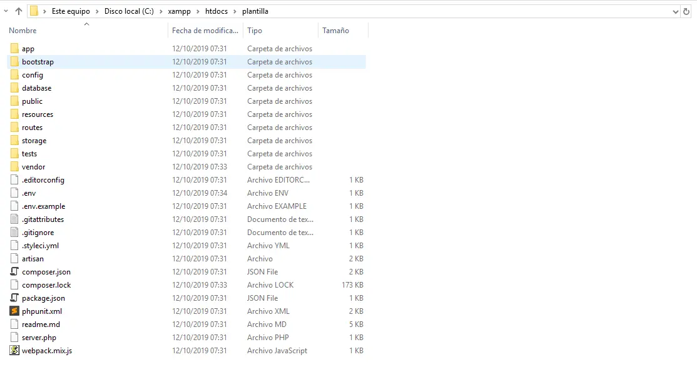This screenshot has width=697, height=372.
Task: Open the vendor folder
Action: click(33, 166)
